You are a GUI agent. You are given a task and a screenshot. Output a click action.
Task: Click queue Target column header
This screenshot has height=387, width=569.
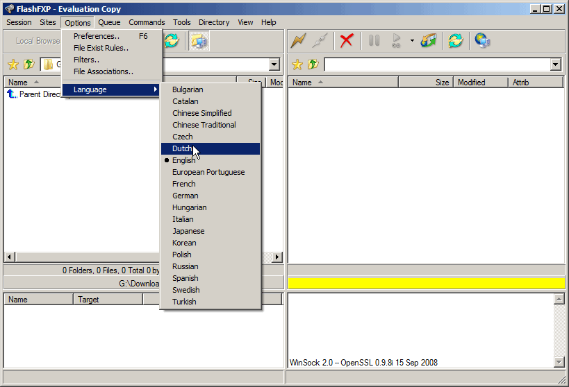point(108,300)
